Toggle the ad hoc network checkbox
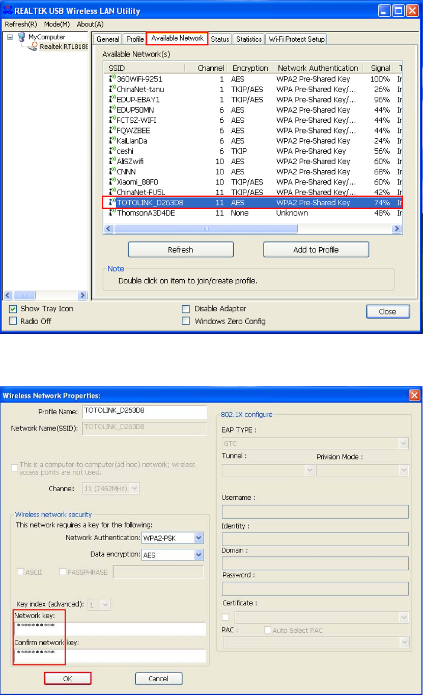 click(15, 468)
